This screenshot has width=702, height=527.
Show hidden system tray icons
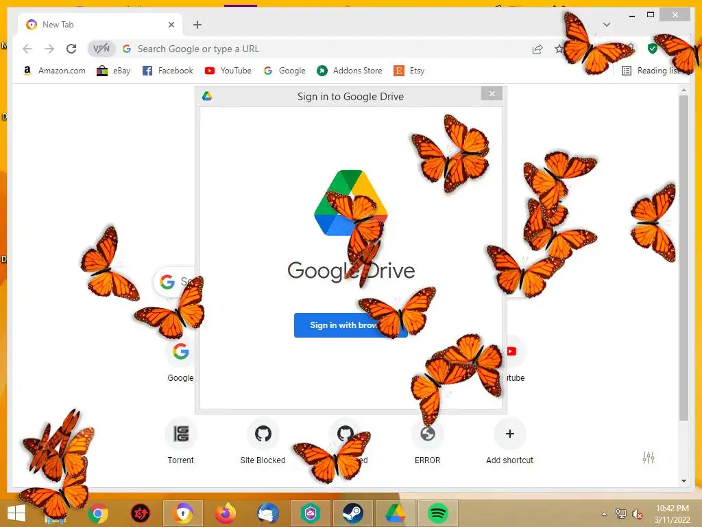tap(605, 514)
